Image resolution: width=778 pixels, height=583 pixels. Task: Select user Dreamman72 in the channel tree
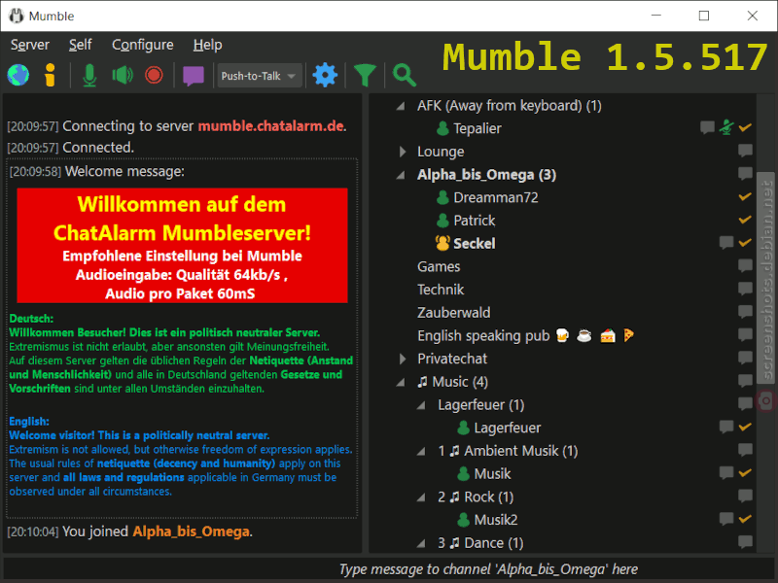point(496,198)
